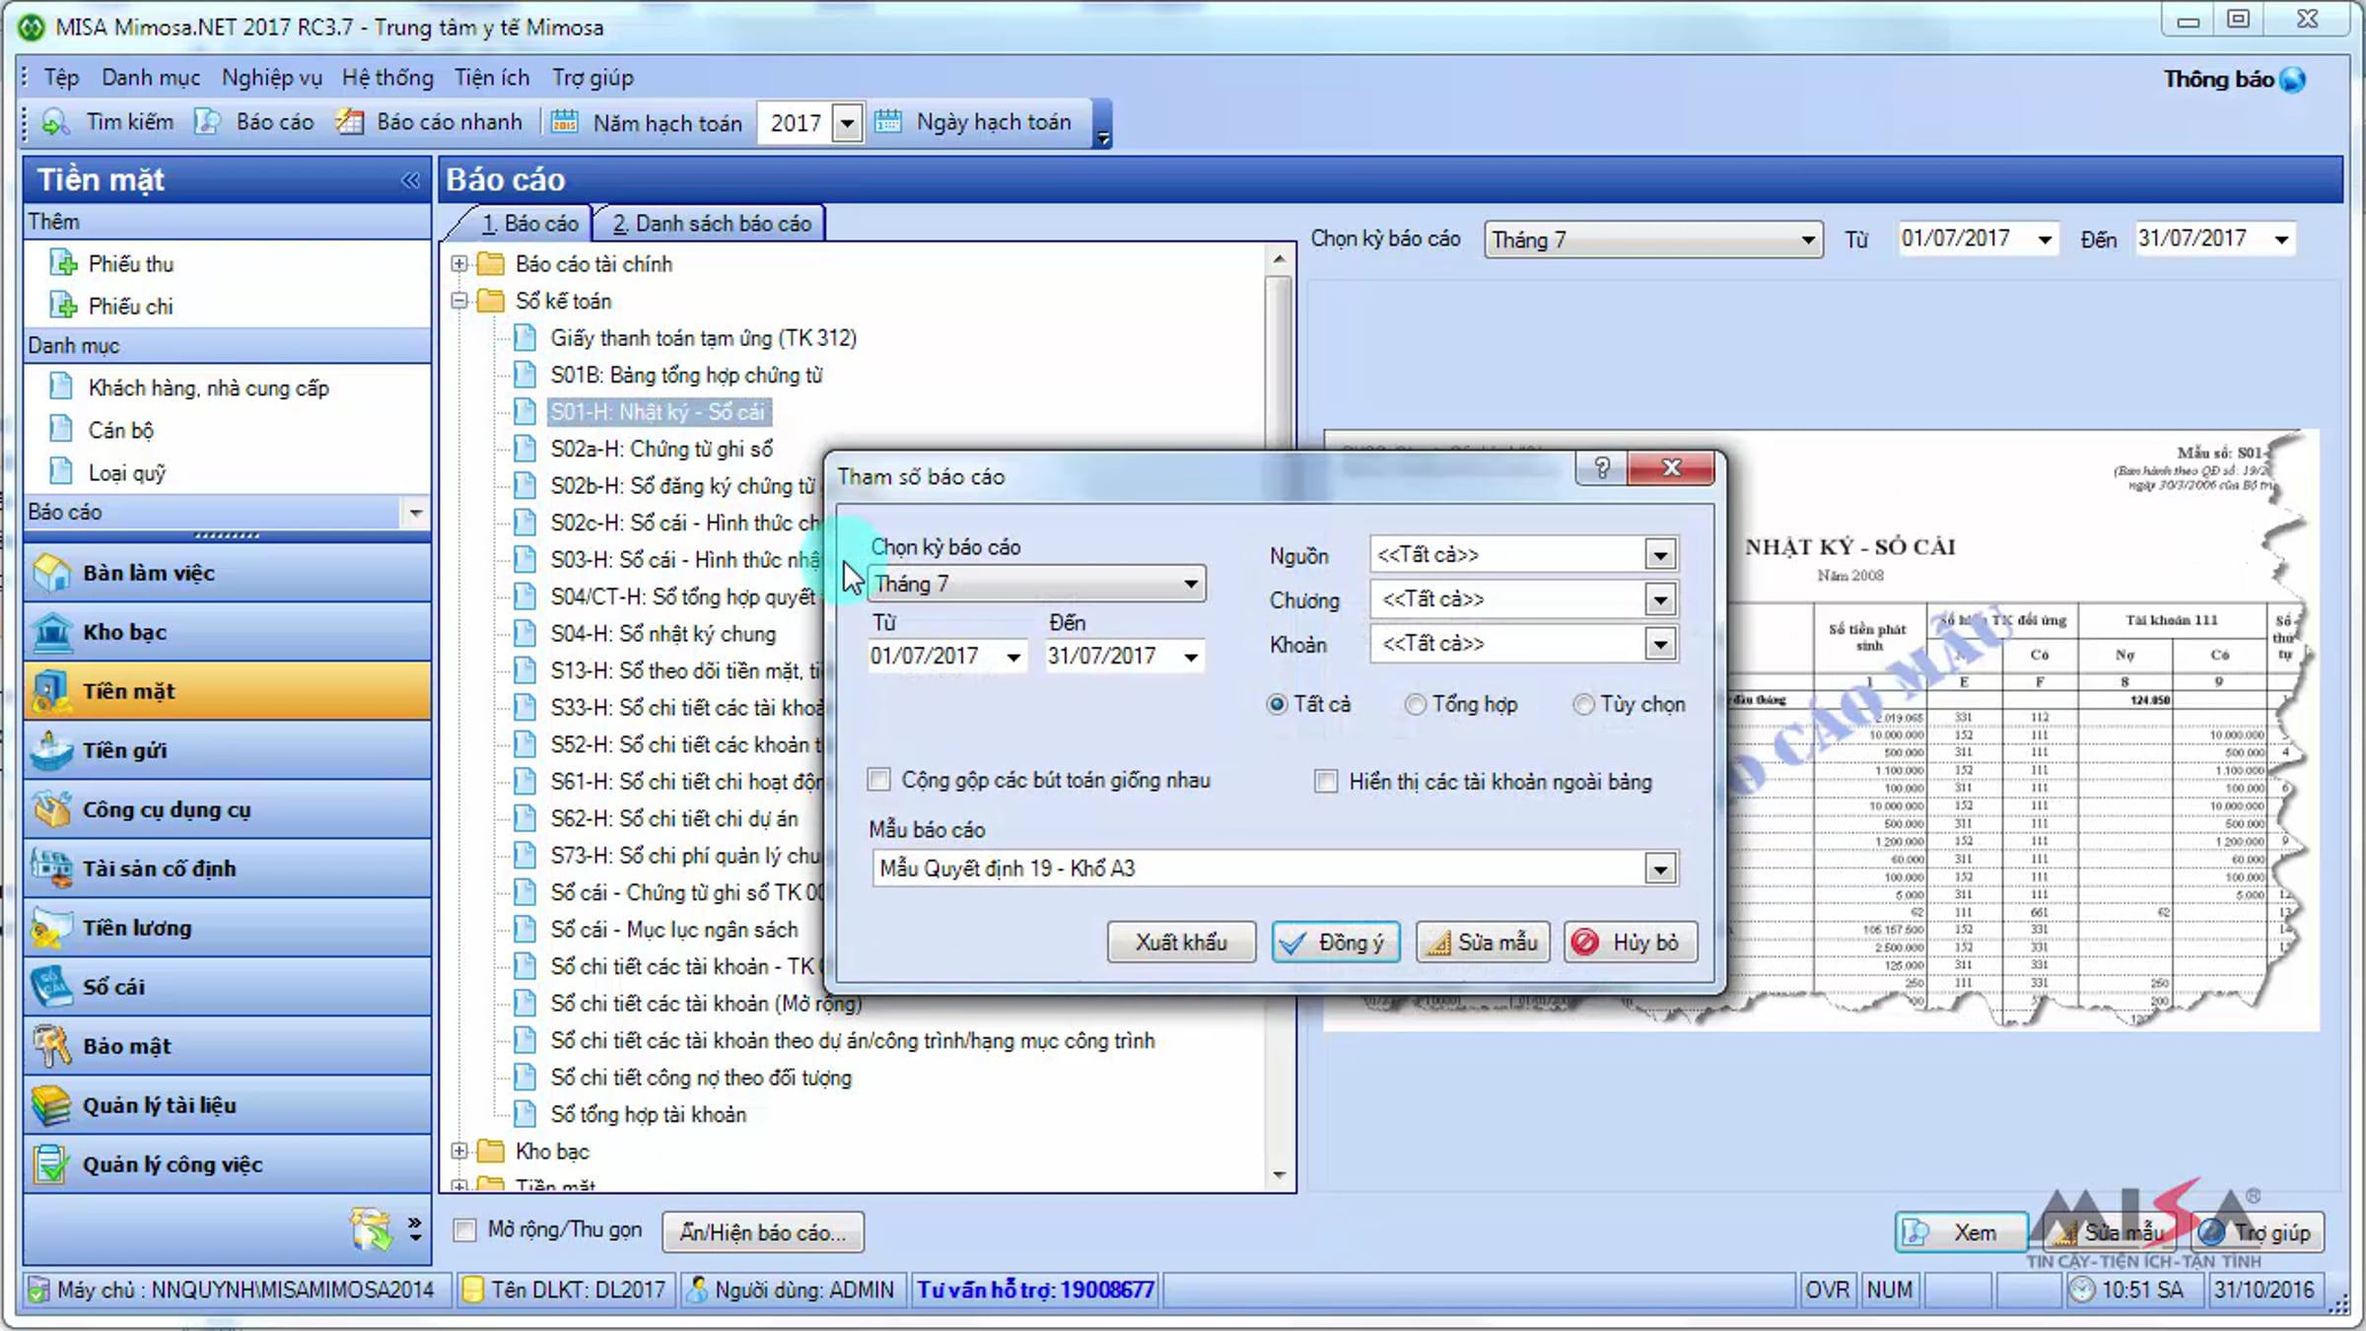The width and height of the screenshot is (2366, 1331).
Task: Switch to Danh sách báo cáo tab
Action: [711, 224]
